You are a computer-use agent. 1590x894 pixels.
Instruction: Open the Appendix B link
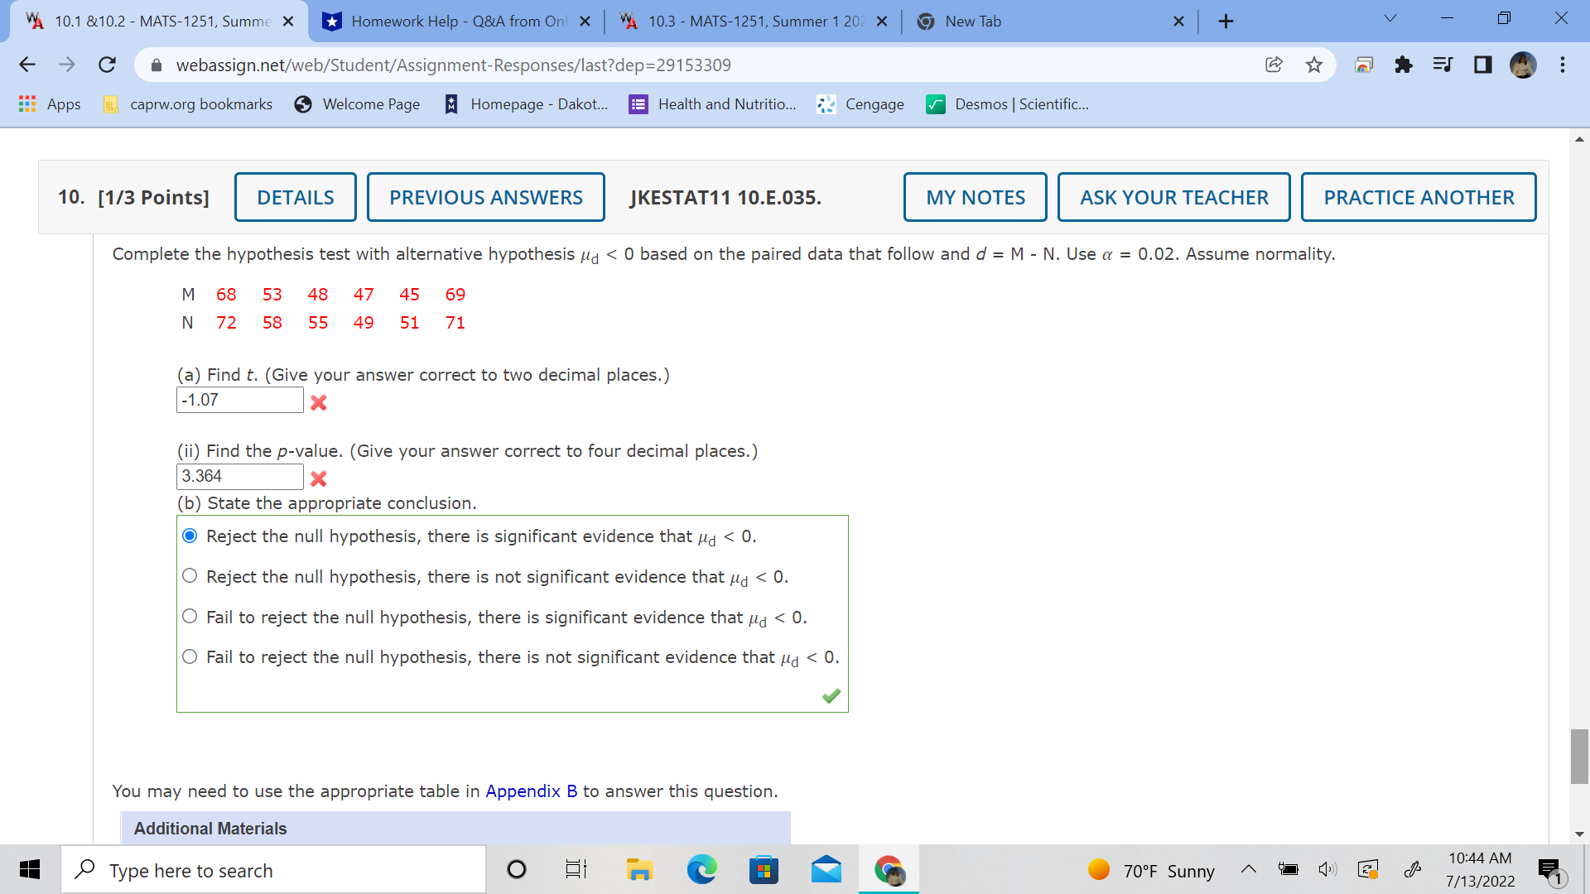531,791
